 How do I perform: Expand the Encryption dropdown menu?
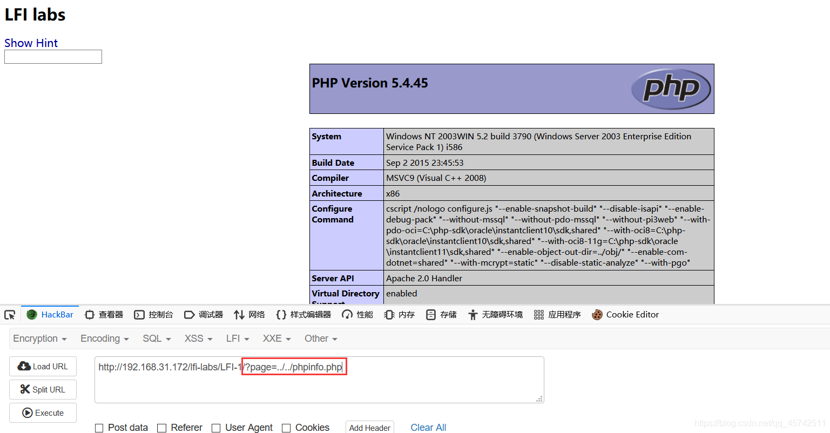(x=40, y=339)
